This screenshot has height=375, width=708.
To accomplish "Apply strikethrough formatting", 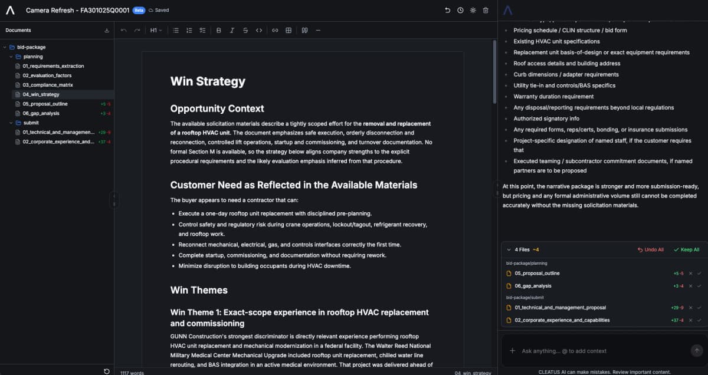I will point(245,31).
